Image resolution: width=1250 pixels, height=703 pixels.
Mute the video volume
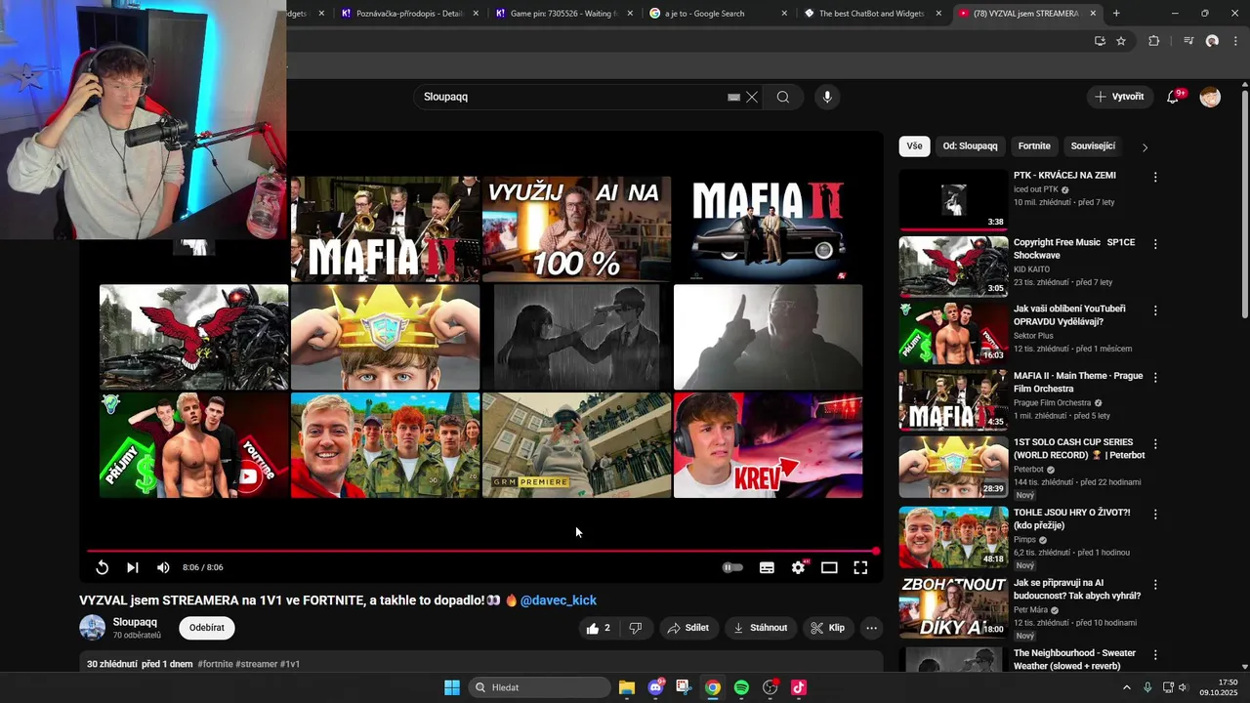(x=163, y=567)
